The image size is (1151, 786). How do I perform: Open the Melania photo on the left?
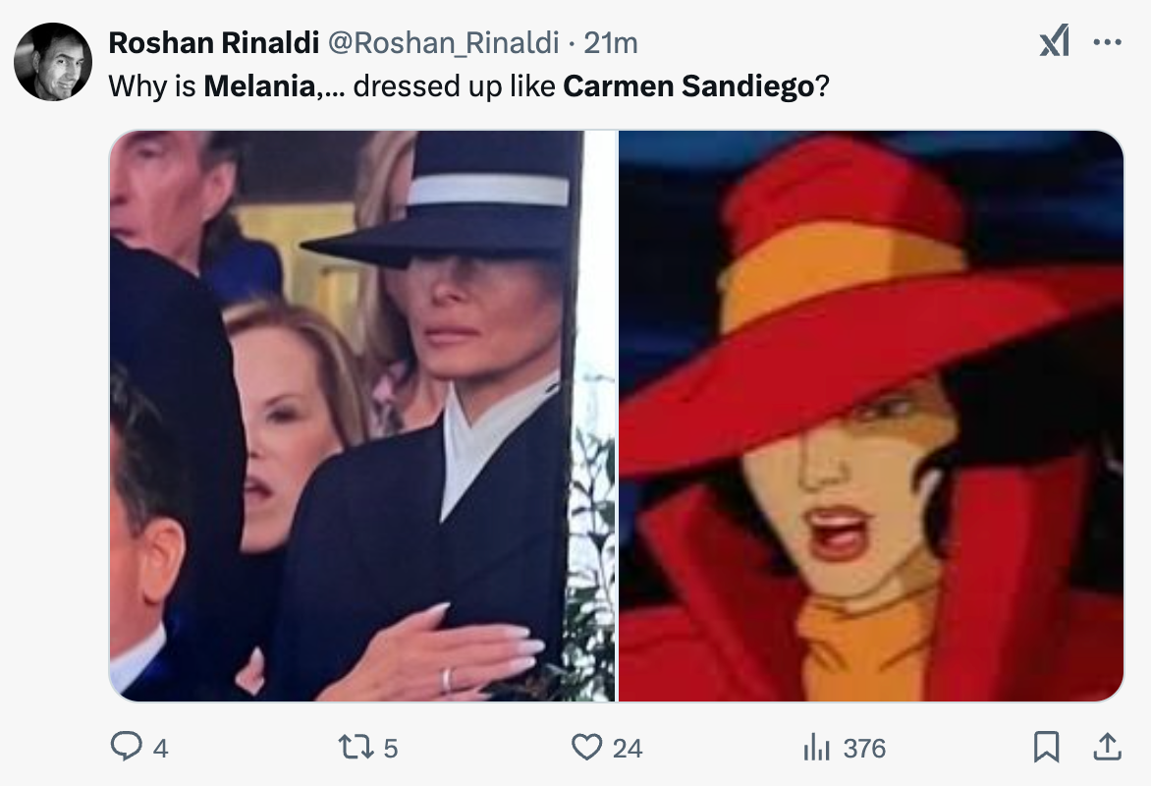tap(363, 418)
